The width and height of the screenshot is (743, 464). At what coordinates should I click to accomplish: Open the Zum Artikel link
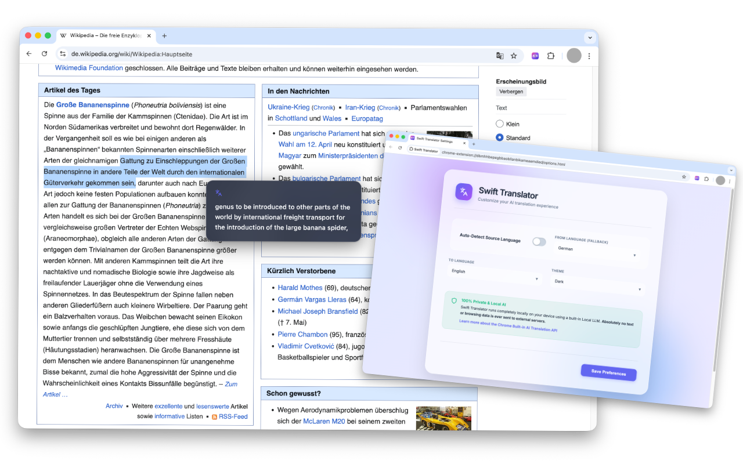tap(140, 389)
